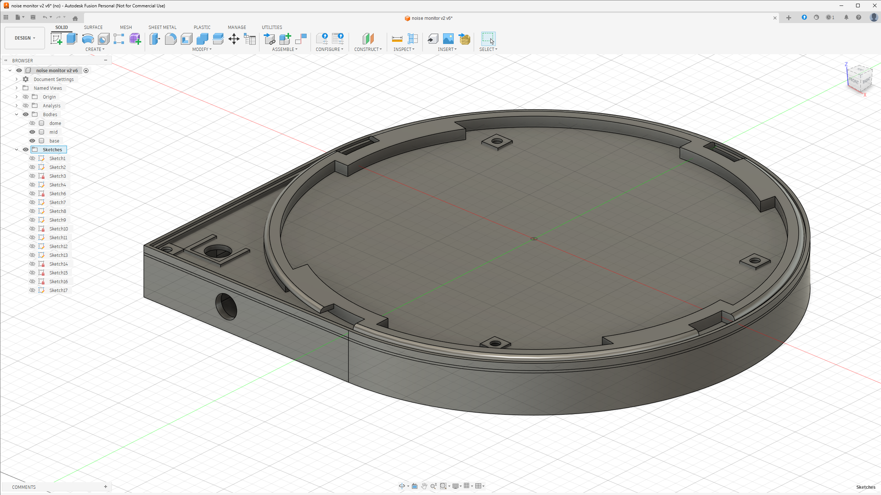Image resolution: width=881 pixels, height=495 pixels.
Task: Show Sketch1 in the browser
Action: click(32, 158)
